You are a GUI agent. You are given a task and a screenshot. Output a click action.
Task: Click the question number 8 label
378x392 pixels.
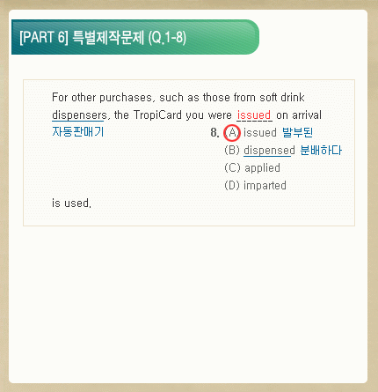[x=214, y=133]
